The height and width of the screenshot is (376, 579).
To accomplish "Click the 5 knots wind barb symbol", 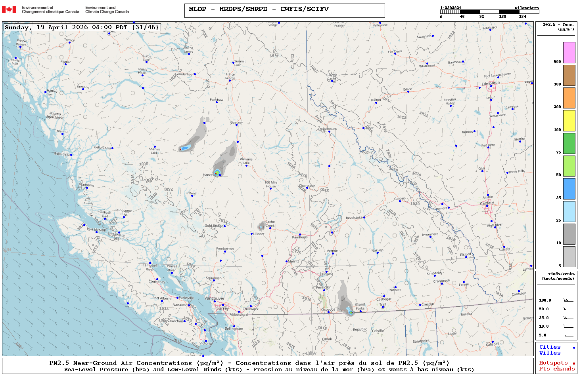I will click(x=568, y=335).
